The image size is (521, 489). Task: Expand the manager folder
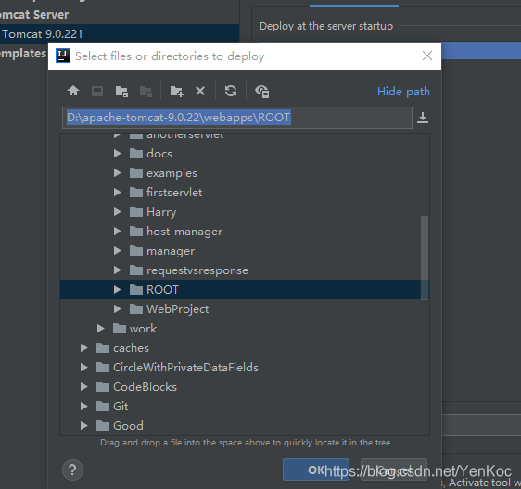pyautogui.click(x=118, y=251)
